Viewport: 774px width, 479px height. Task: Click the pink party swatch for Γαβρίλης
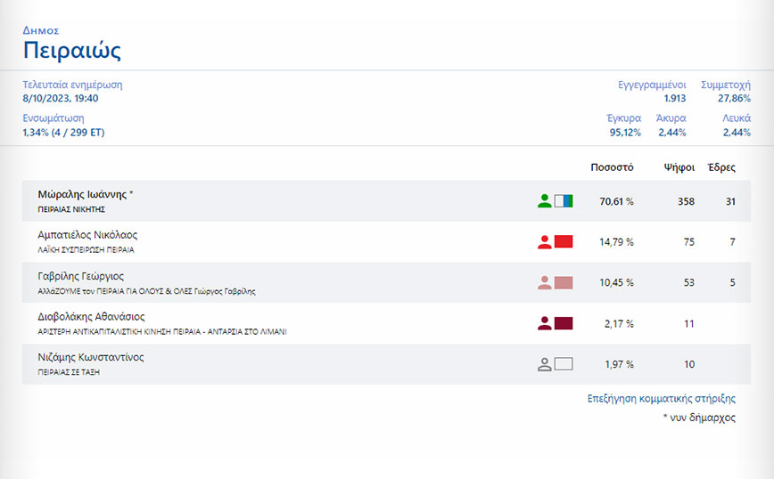click(x=564, y=283)
